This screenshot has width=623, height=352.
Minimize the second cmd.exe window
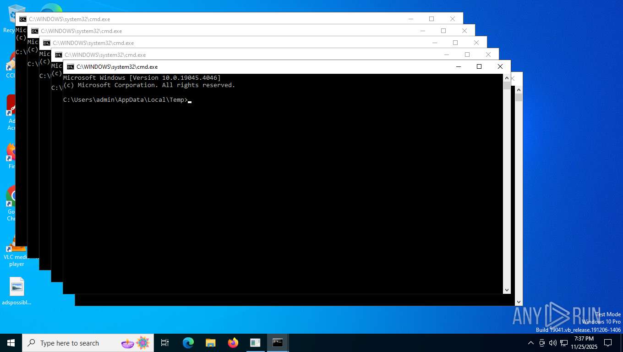click(446, 55)
